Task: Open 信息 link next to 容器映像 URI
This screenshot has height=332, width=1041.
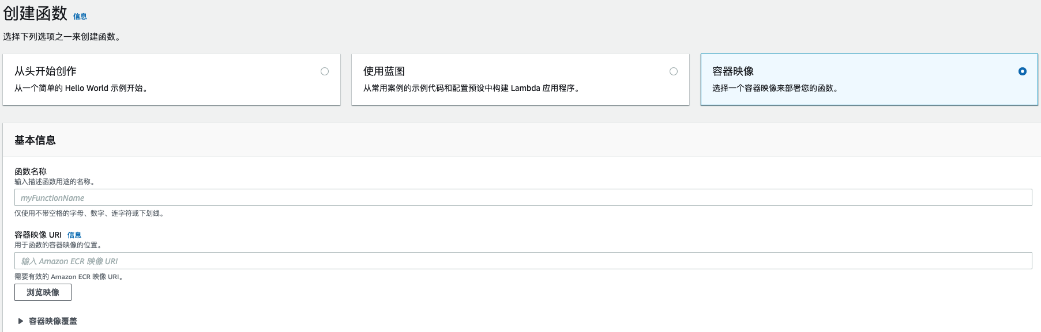Action: 74,235
